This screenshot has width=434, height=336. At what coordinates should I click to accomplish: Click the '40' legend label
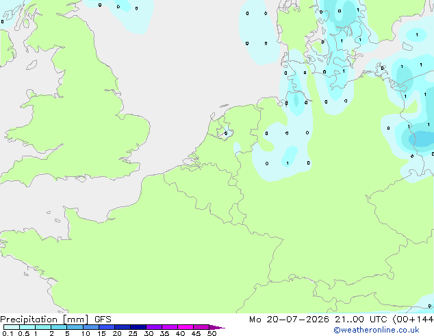pyautogui.click(x=180, y=333)
